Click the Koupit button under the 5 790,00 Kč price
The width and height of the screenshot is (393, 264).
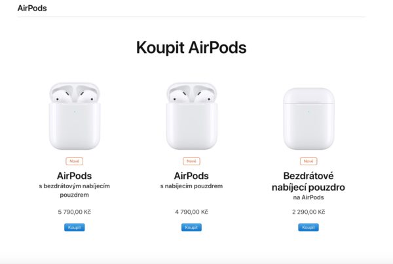(74, 227)
